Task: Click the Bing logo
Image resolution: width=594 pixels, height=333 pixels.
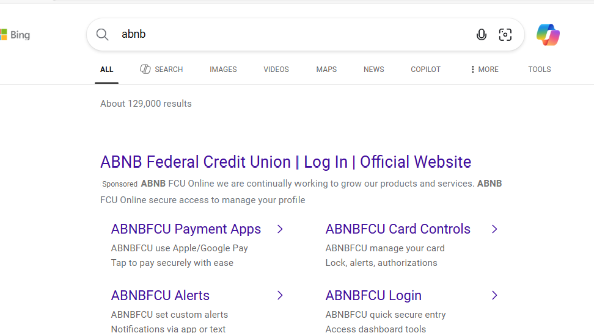Action: [15, 35]
